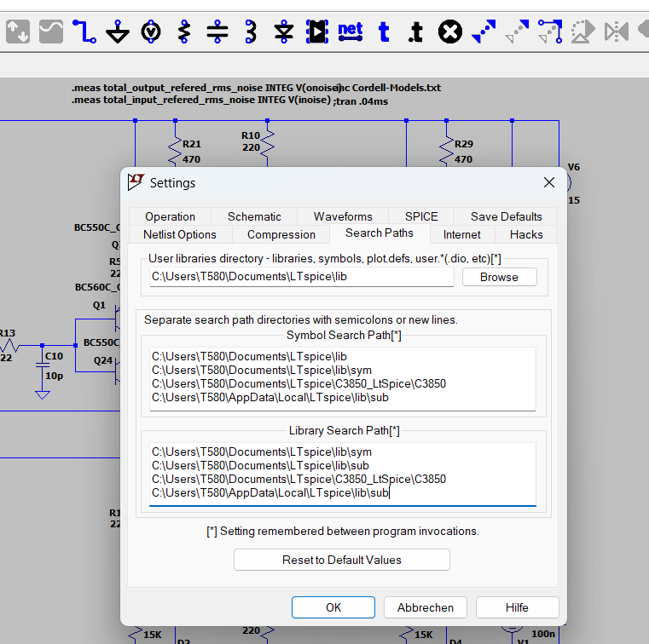The height and width of the screenshot is (644, 649).
Task: Click transistor Q1 label in schematic
Action: [99, 305]
